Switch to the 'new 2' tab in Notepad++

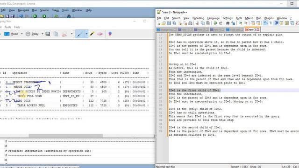click(201, 30)
